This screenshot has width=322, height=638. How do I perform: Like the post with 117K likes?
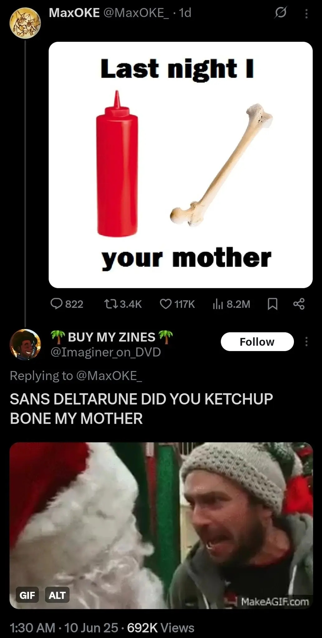pyautogui.click(x=177, y=304)
